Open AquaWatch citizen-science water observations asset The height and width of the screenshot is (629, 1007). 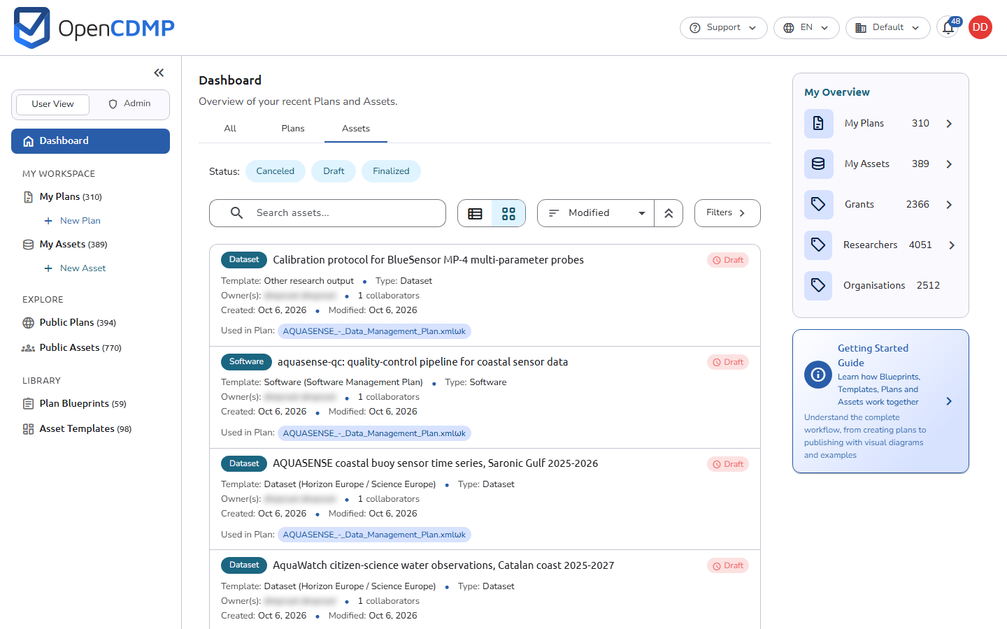(443, 565)
